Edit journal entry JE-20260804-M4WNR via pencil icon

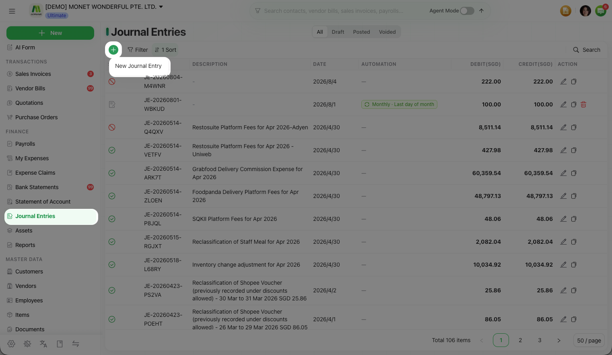pos(563,82)
